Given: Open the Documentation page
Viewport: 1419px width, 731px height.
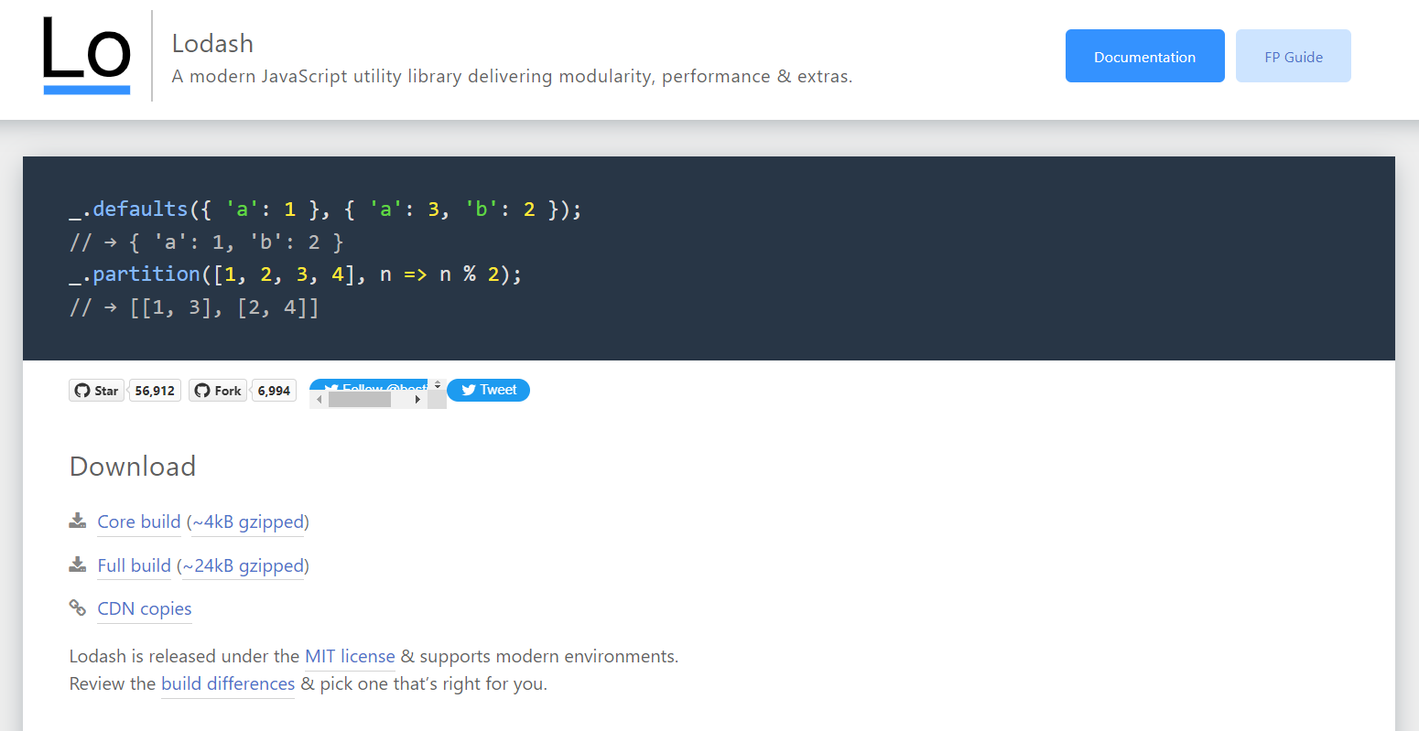Looking at the screenshot, I should coord(1144,56).
